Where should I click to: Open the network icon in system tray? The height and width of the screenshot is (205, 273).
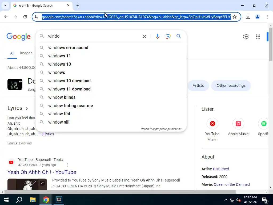click(232, 200)
